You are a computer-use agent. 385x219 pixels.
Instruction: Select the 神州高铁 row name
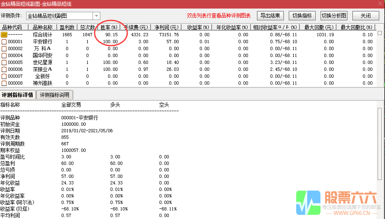(43, 83)
